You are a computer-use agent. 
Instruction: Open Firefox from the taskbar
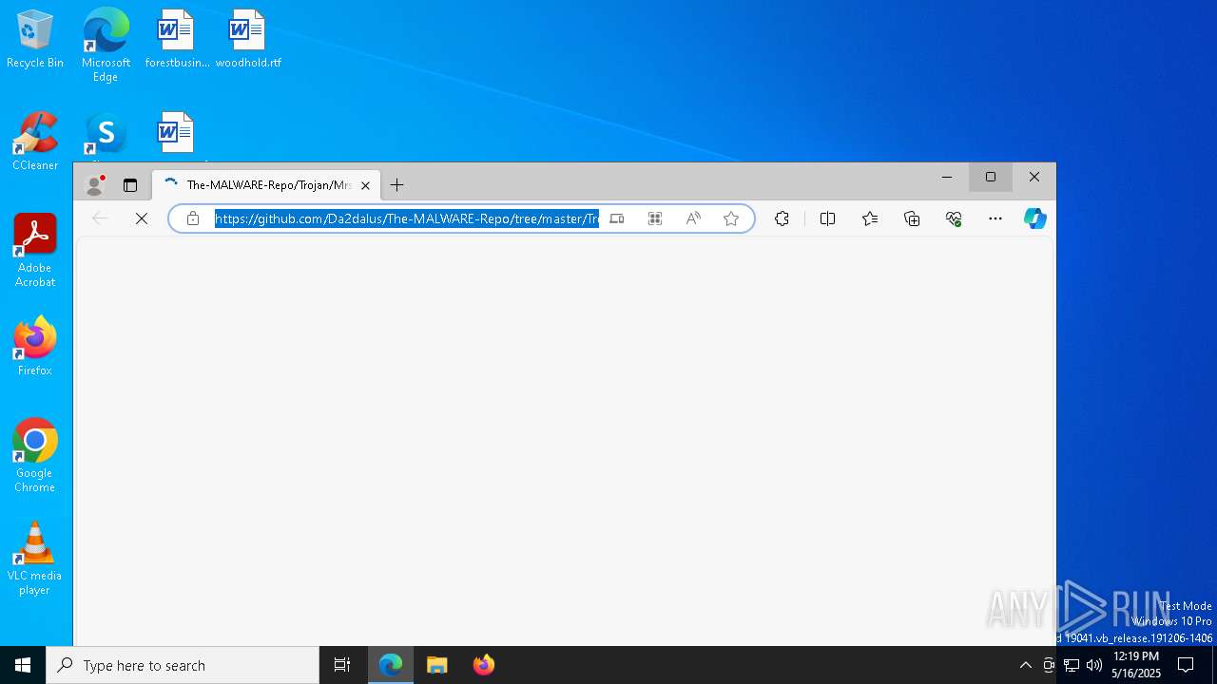[484, 665]
